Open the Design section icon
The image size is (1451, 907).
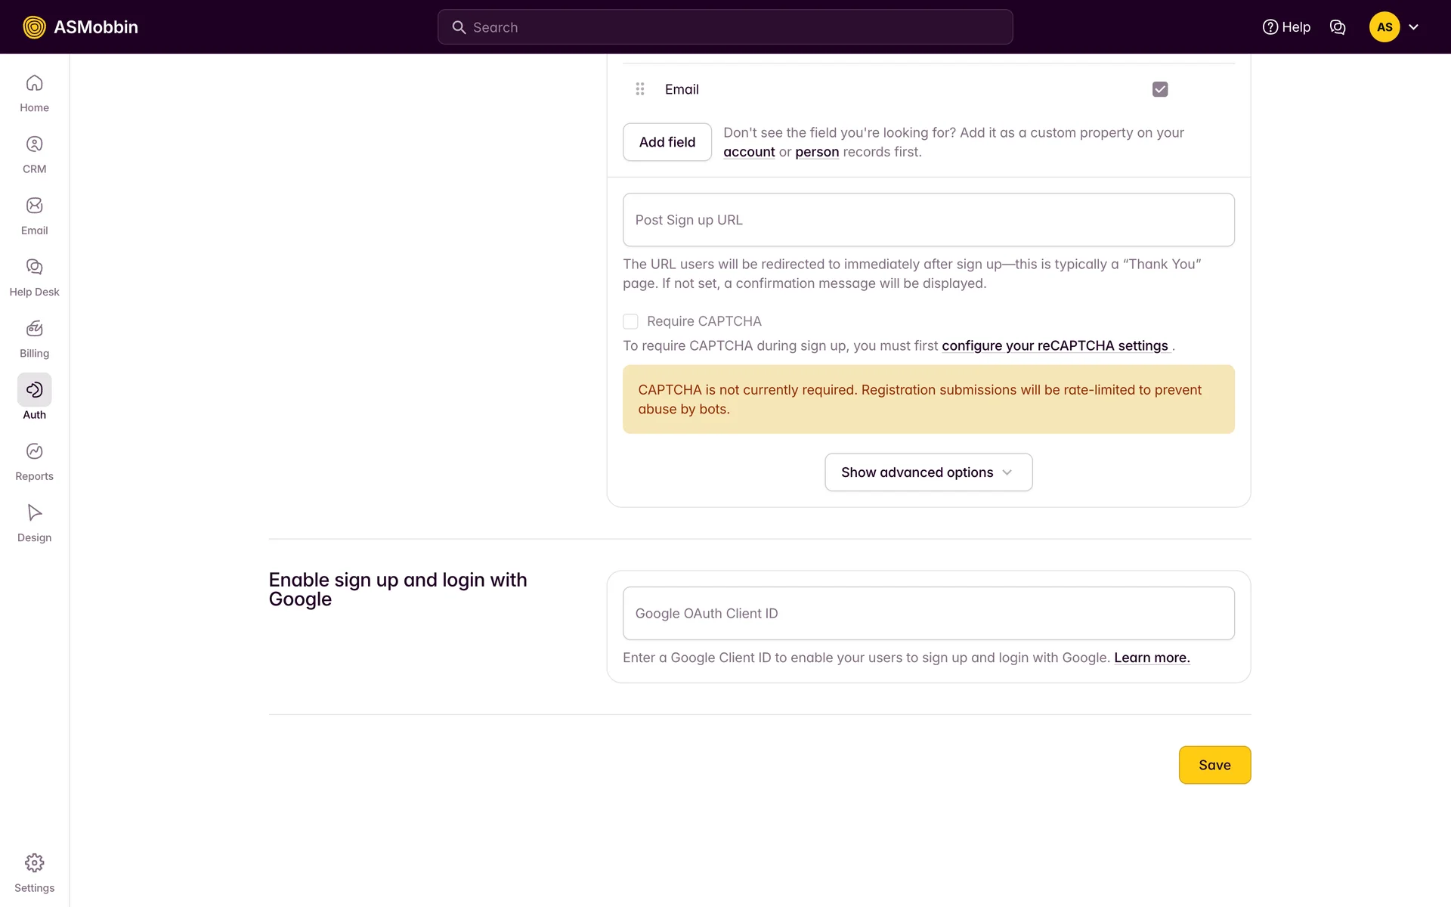pyautogui.click(x=34, y=512)
